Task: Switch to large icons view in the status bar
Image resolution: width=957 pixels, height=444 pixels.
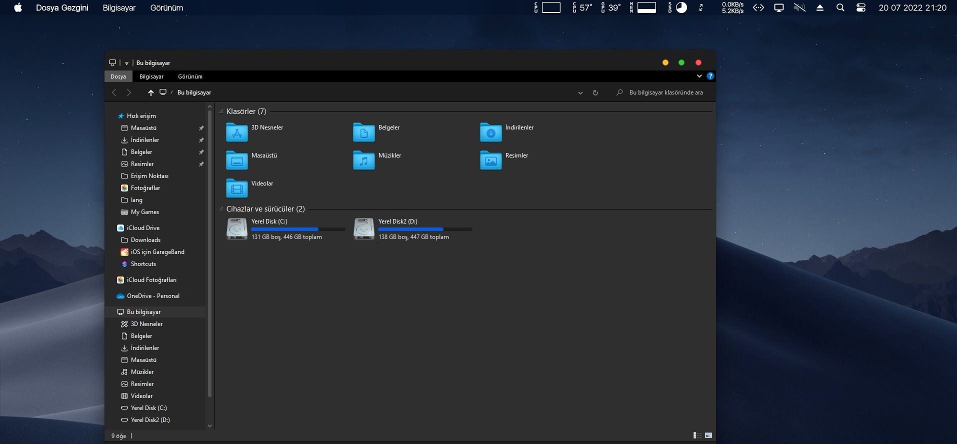Action: (708, 435)
